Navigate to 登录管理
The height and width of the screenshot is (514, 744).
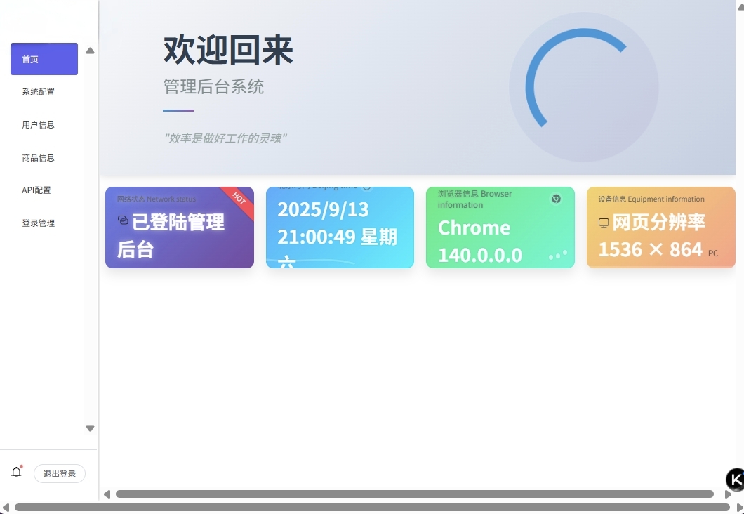(39, 223)
